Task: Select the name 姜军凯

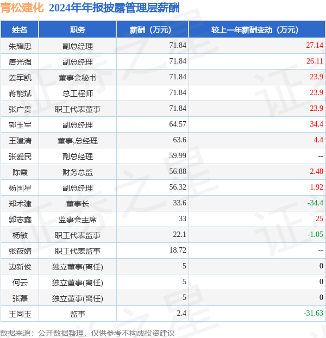Action: (x=20, y=78)
